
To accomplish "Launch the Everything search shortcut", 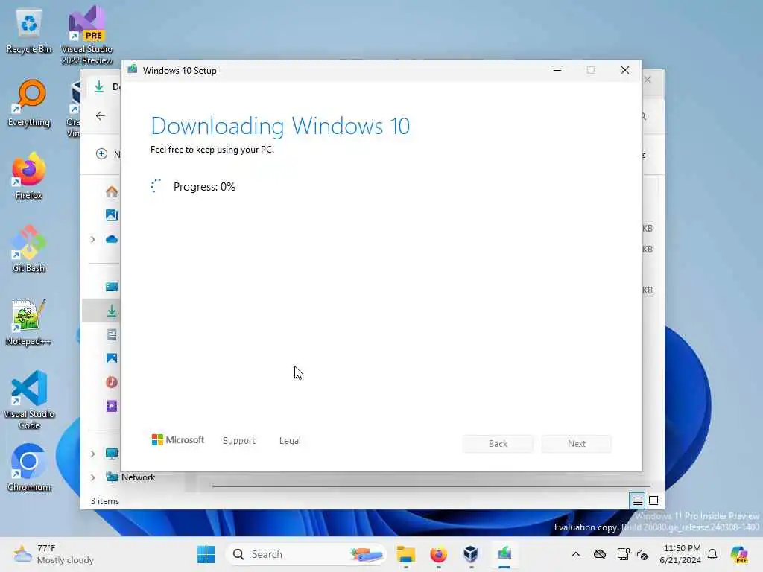I will (x=29, y=104).
